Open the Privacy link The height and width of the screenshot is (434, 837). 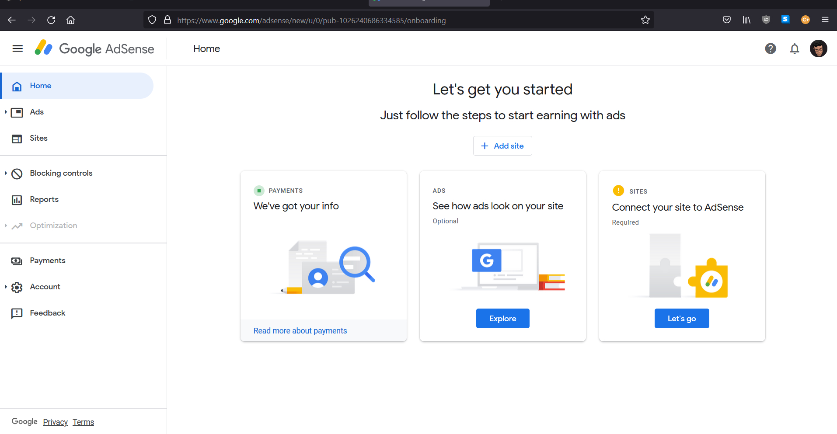click(55, 422)
